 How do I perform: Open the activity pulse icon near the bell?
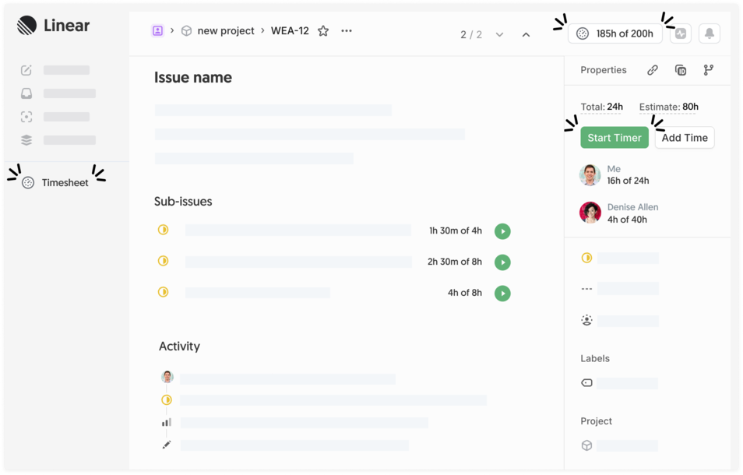[680, 33]
